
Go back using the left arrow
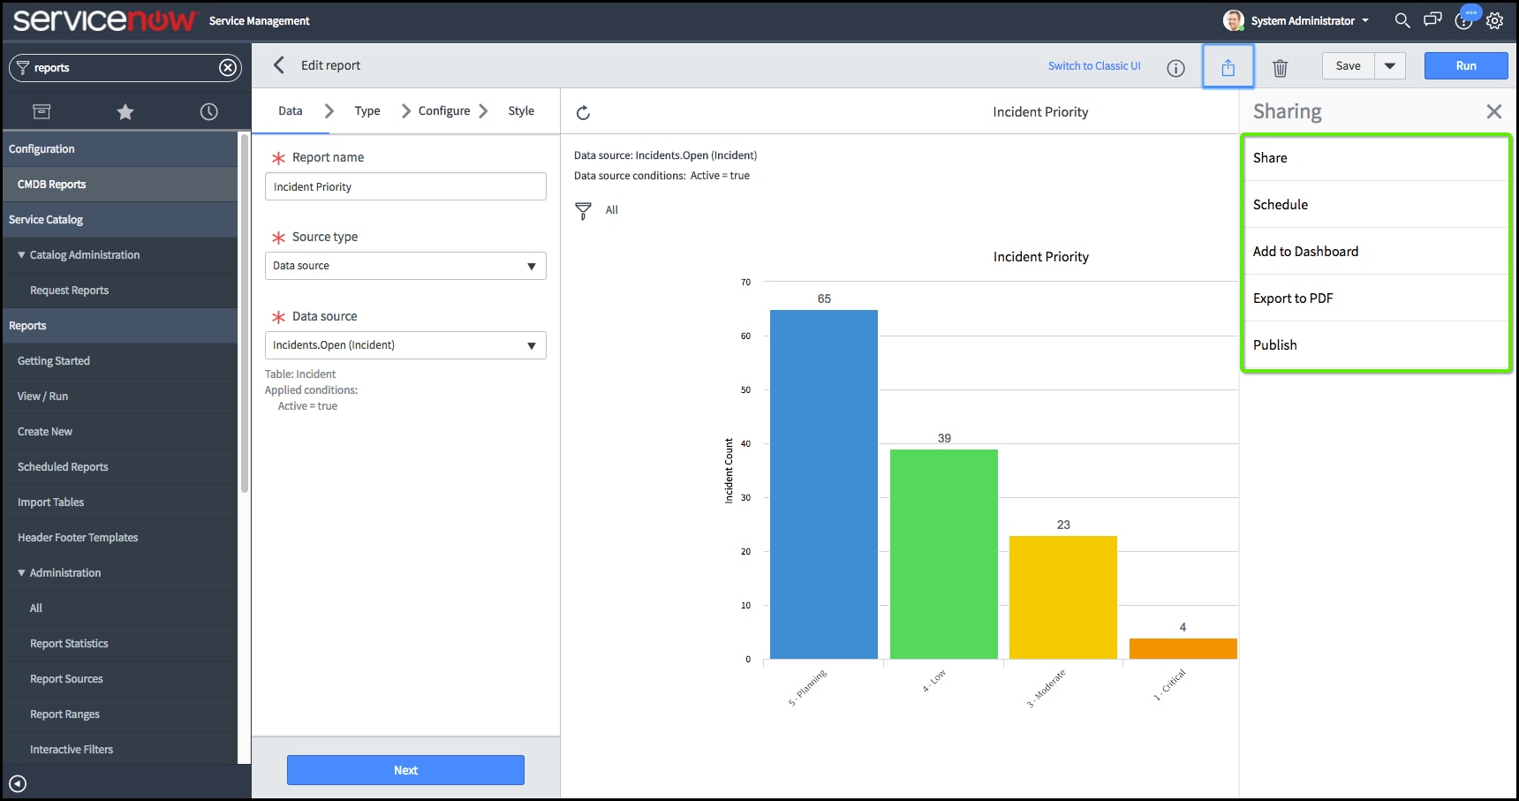(279, 65)
